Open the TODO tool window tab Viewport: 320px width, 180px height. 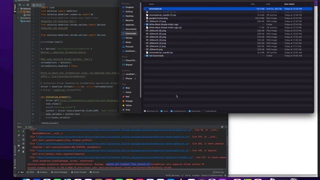click(x=30, y=172)
